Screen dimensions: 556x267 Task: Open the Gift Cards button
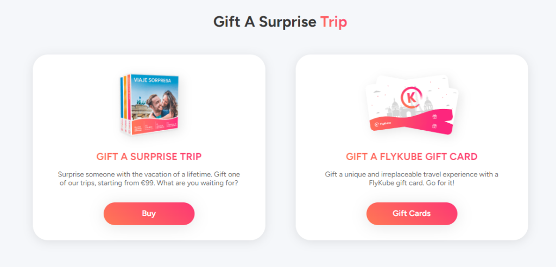[412, 213]
